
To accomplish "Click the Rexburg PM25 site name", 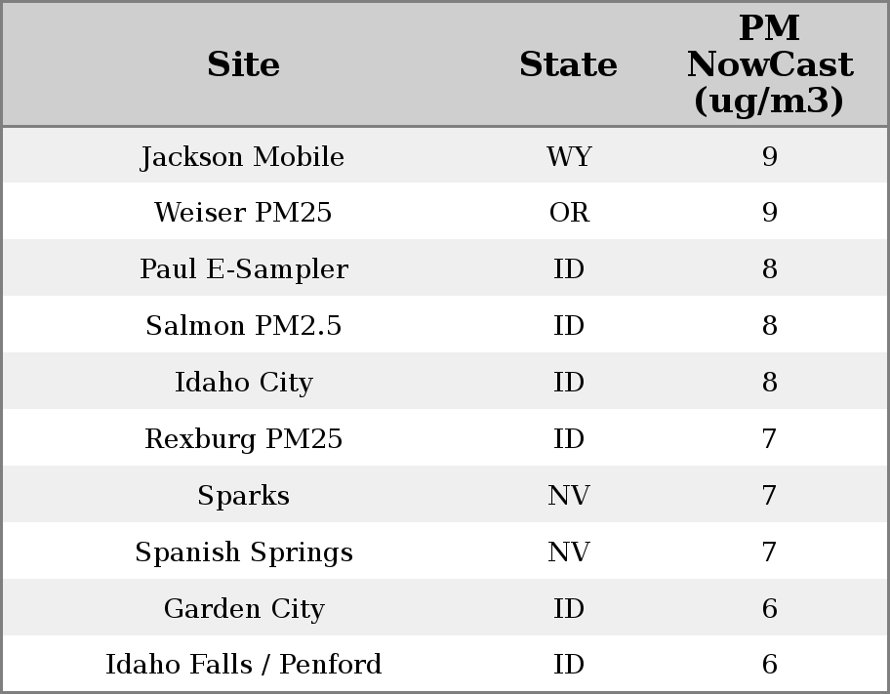I will point(243,439).
